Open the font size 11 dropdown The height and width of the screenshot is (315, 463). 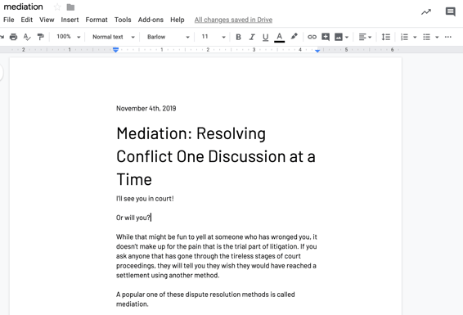tap(214, 37)
